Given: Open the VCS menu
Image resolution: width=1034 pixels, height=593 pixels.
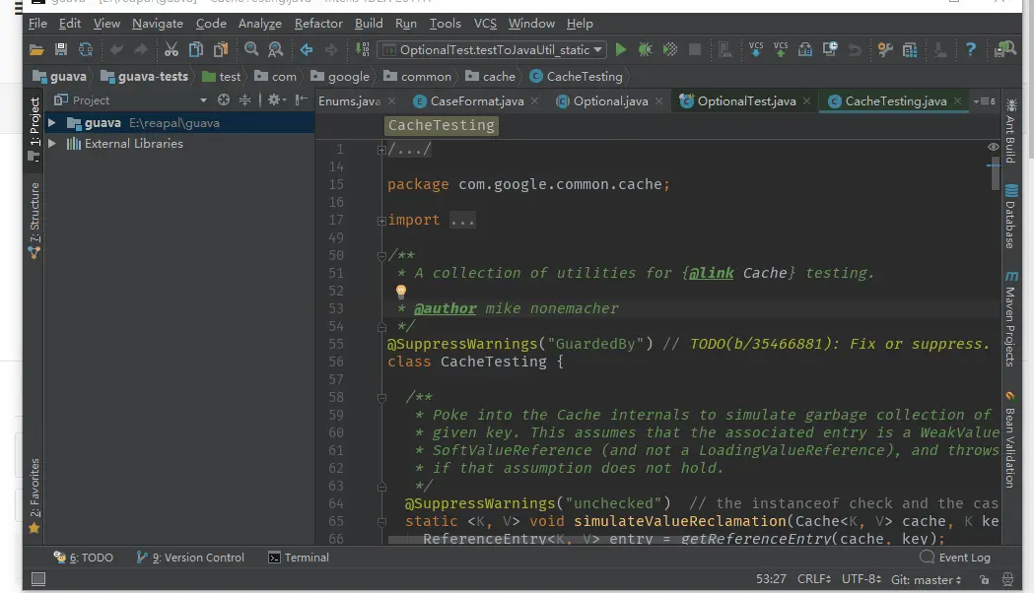Looking at the screenshot, I should coord(485,23).
